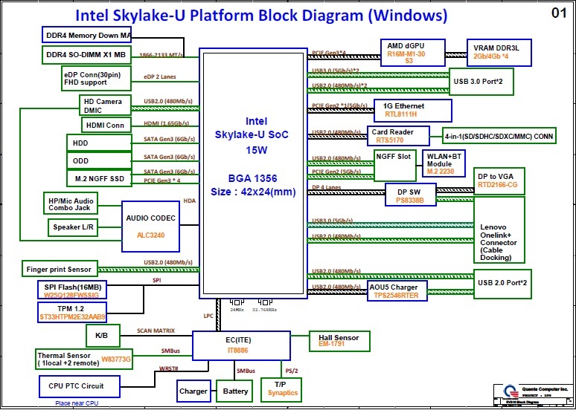Select the "M.2 NGFF SSD" block
The image size is (576, 410).
click(99, 178)
